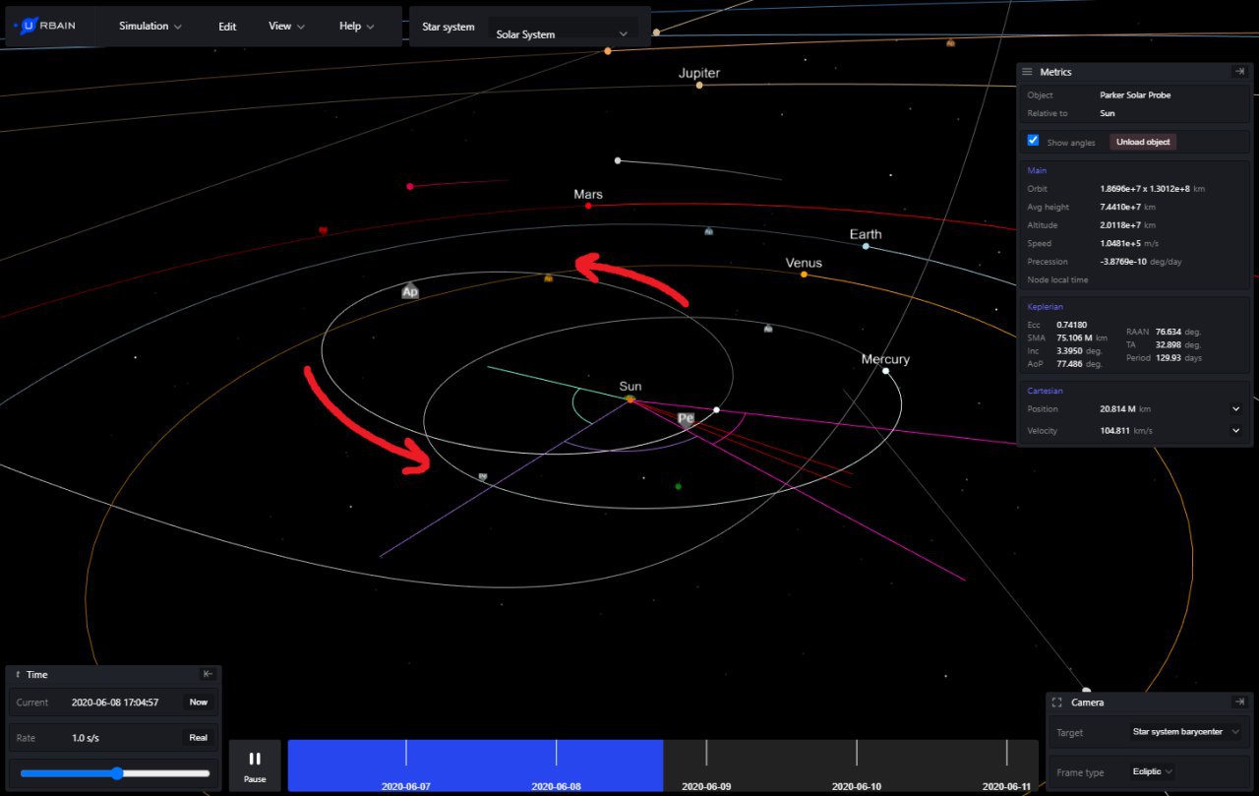This screenshot has height=796, width=1259.
Task: Open the Help menu
Action: point(356,27)
